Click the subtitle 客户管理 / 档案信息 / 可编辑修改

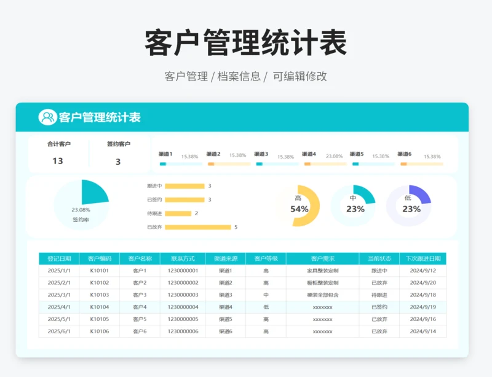tap(245, 76)
